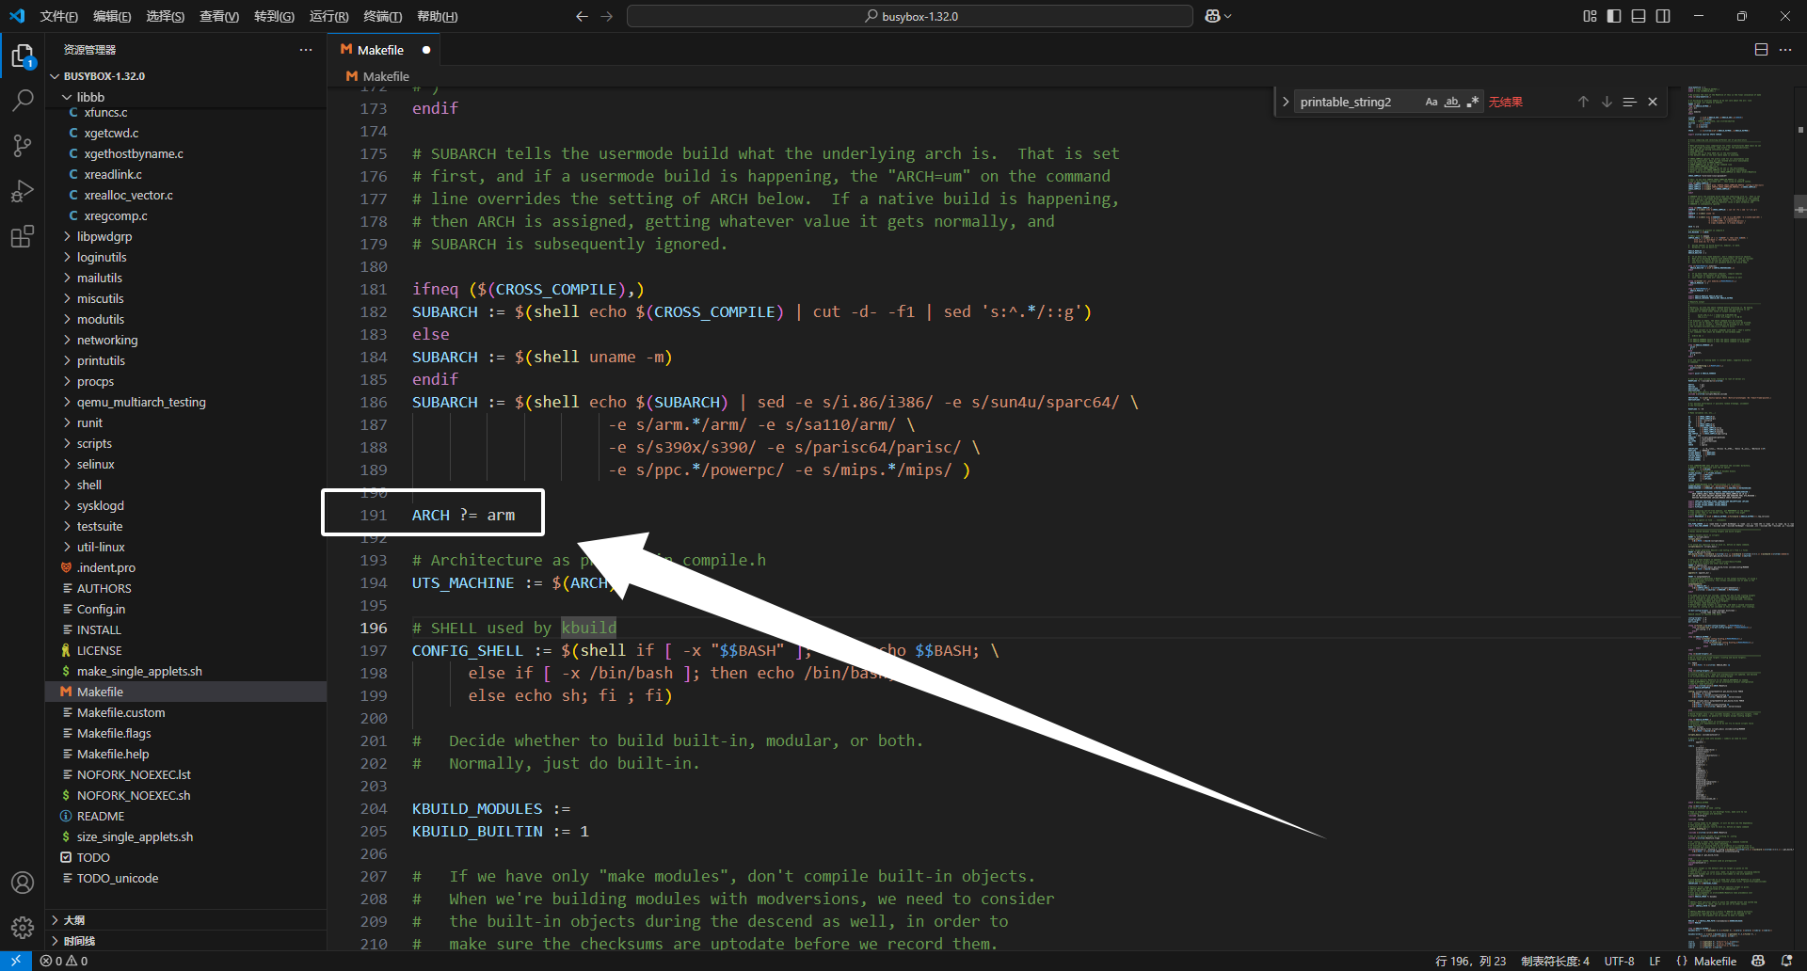Open the Extensions view

[x=23, y=236]
